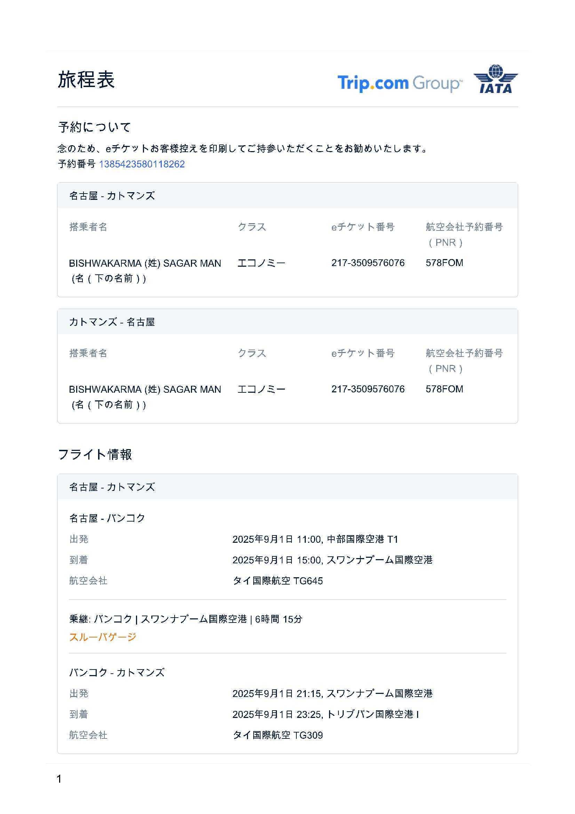Click the 21:15 スワンナプーム departure line
This screenshot has width=575, height=814.
click(x=332, y=693)
